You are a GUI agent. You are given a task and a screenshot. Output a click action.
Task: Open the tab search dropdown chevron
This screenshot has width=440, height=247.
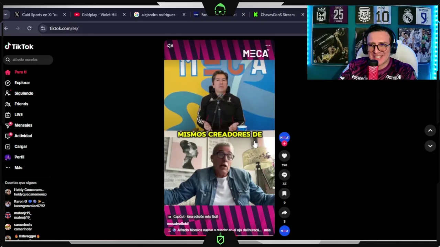[x=6, y=15]
